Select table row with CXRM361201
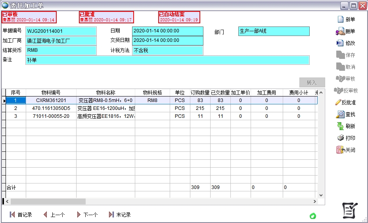368x223 pixels. 51,100
